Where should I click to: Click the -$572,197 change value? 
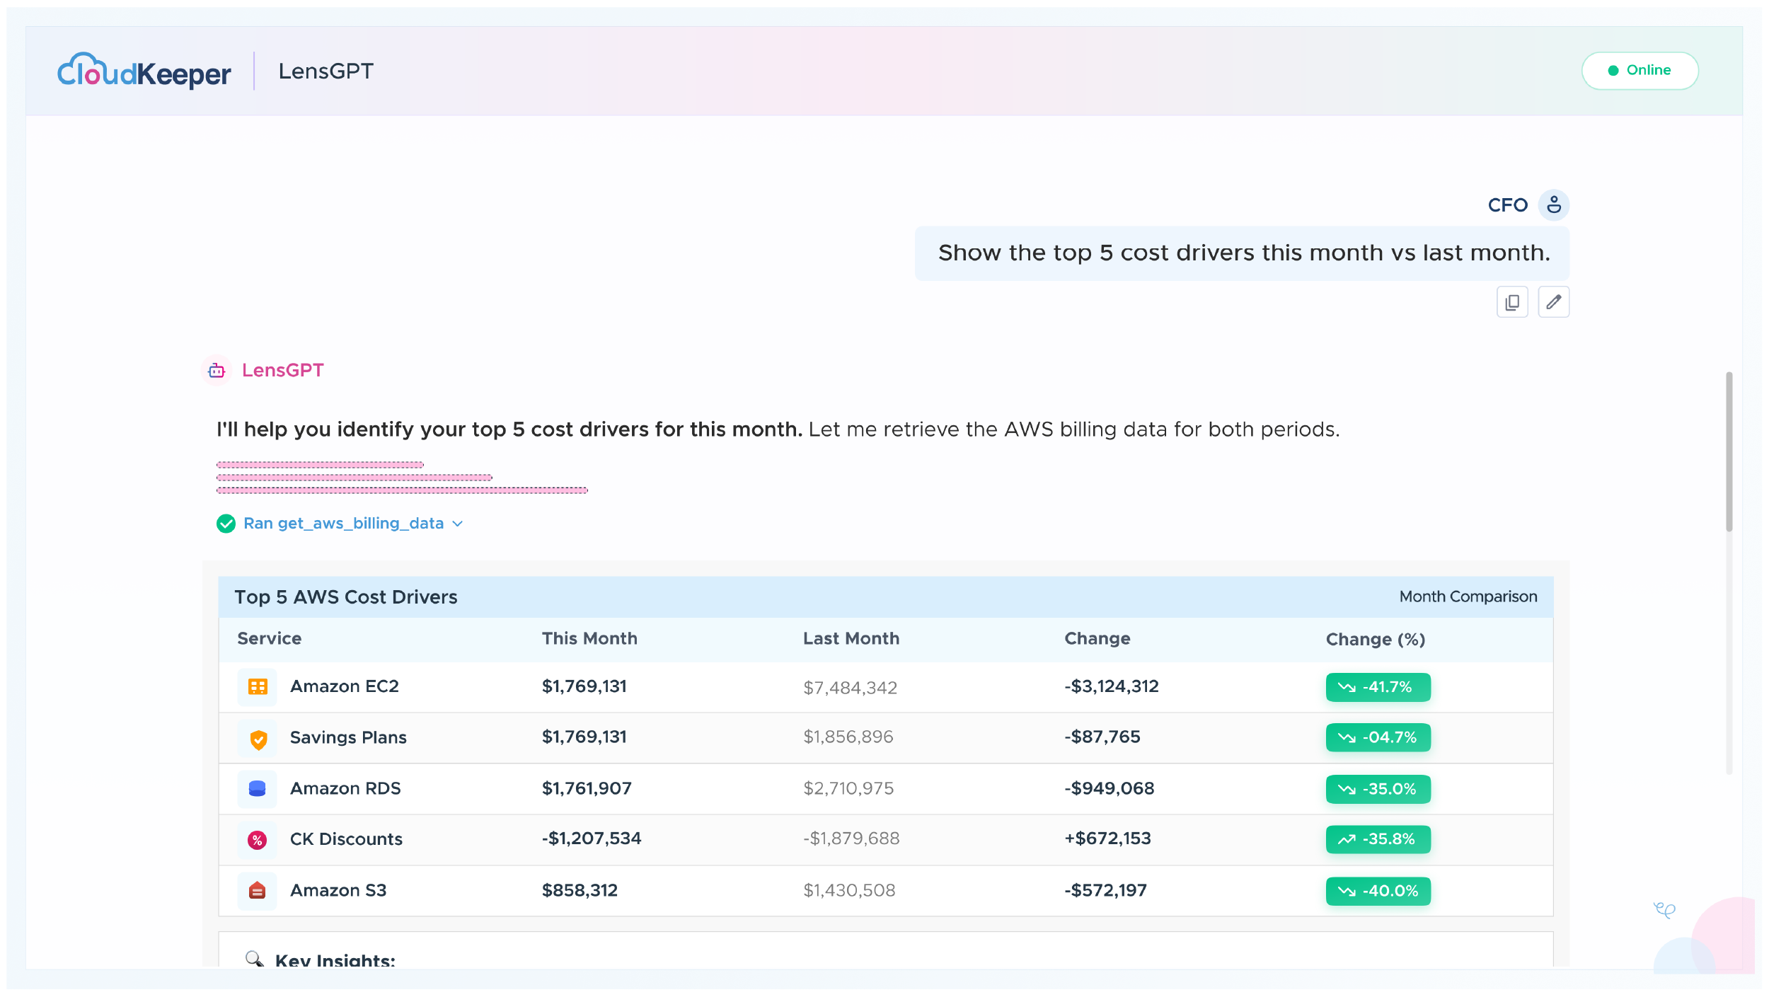pos(1105,890)
